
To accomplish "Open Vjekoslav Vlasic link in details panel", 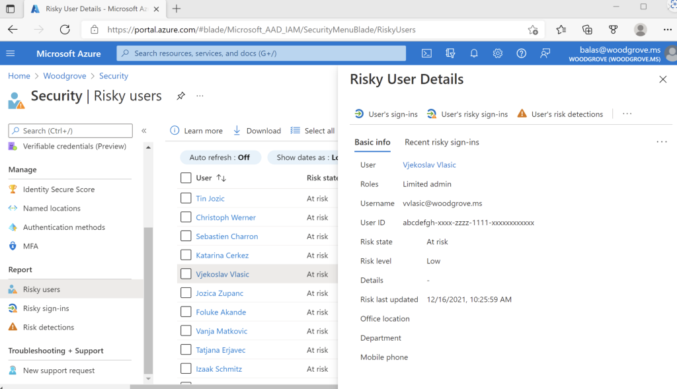I will click(x=429, y=164).
